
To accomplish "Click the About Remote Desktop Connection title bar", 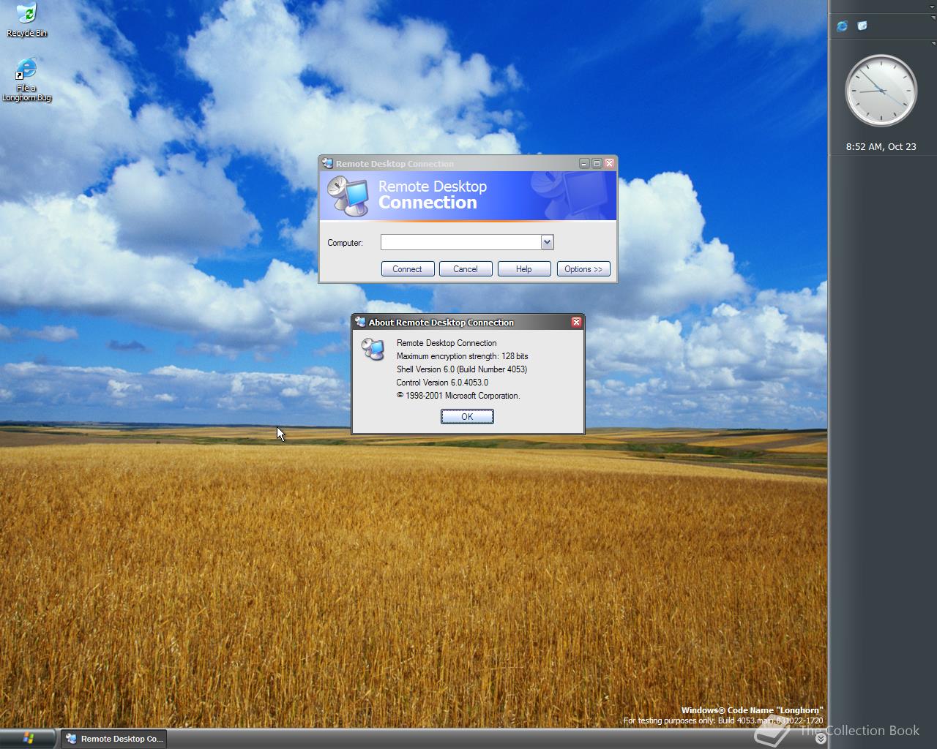I will [467, 322].
